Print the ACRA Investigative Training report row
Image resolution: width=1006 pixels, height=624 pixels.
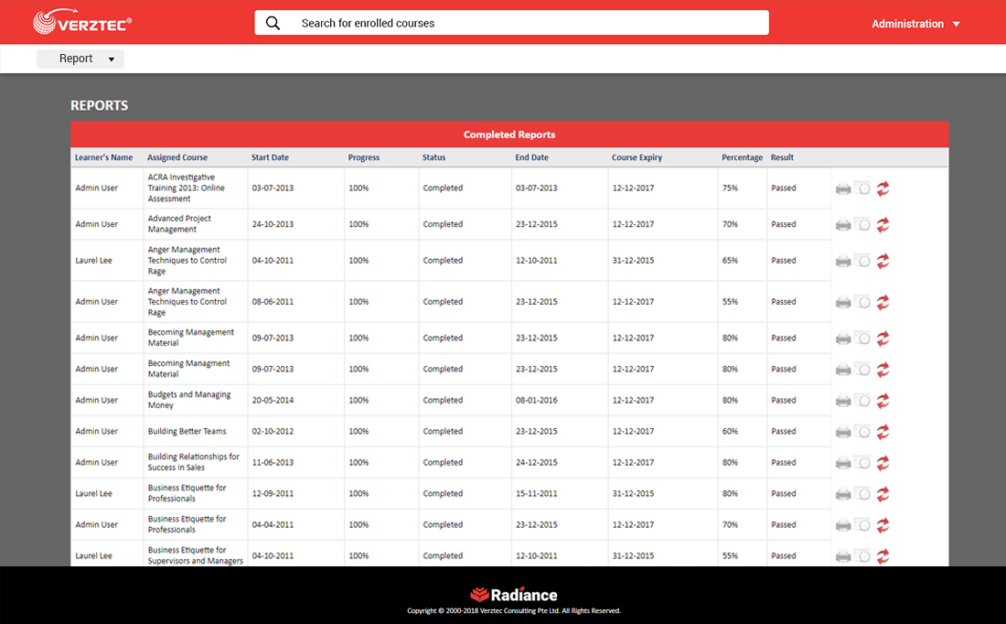(843, 188)
